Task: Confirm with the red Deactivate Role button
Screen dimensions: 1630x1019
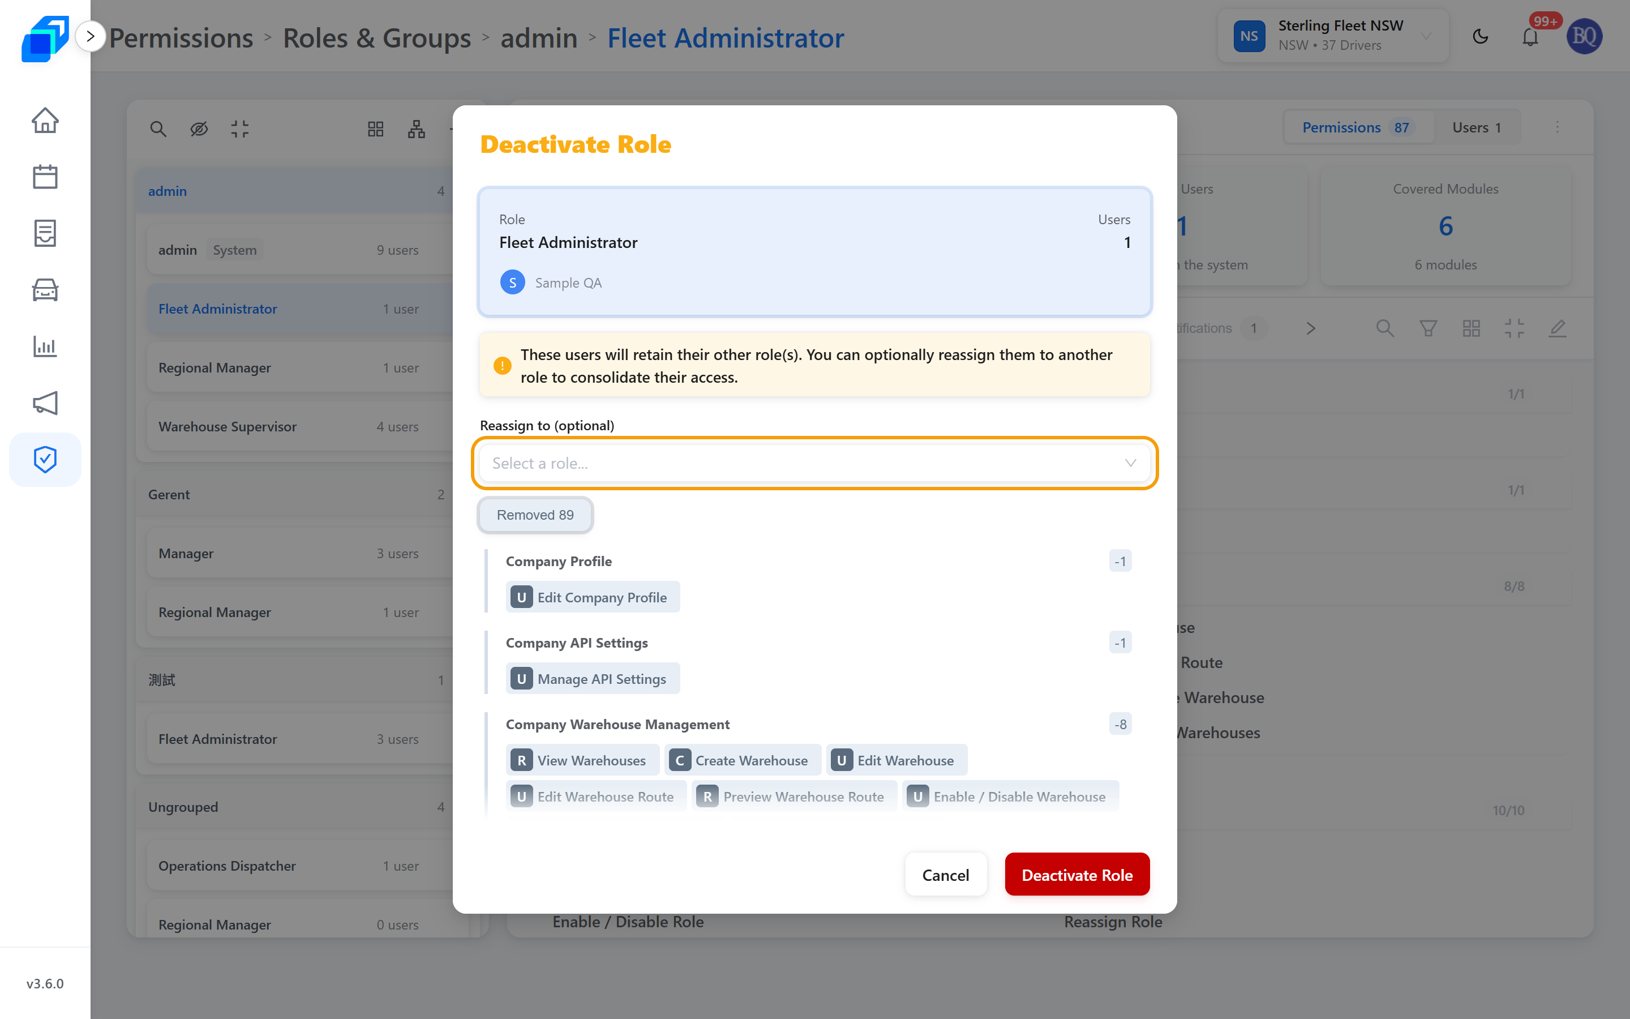Action: coord(1077,875)
